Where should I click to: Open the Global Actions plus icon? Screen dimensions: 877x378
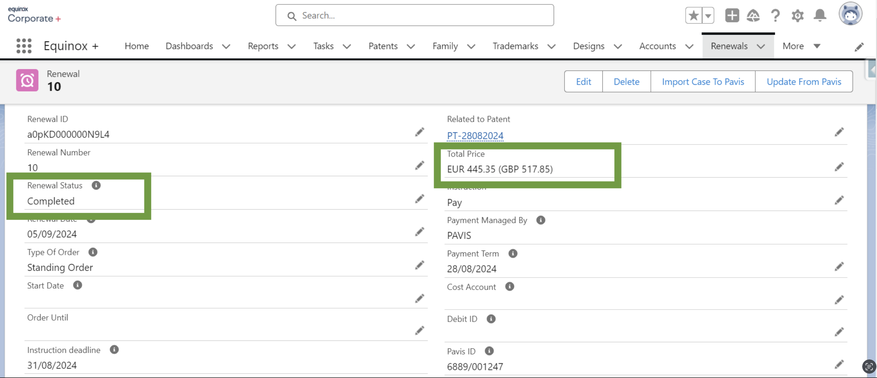click(732, 16)
